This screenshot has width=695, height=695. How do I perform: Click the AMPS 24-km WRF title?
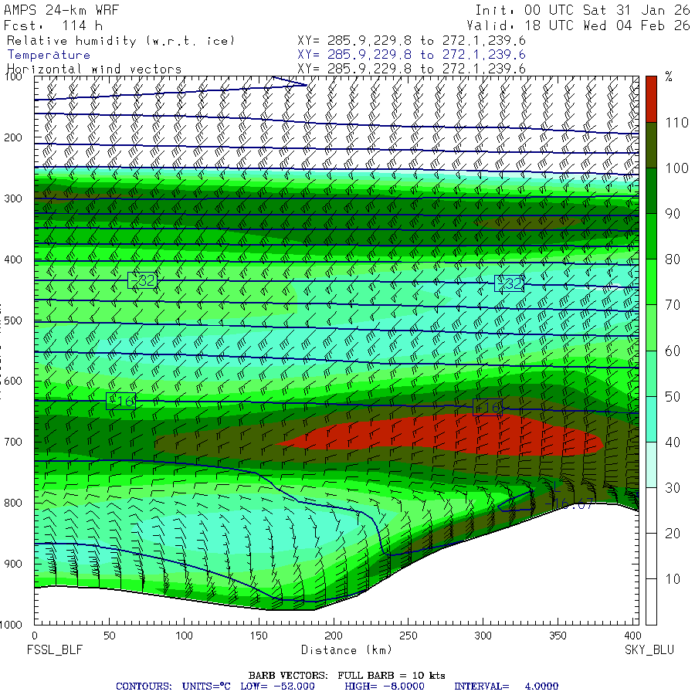(61, 10)
